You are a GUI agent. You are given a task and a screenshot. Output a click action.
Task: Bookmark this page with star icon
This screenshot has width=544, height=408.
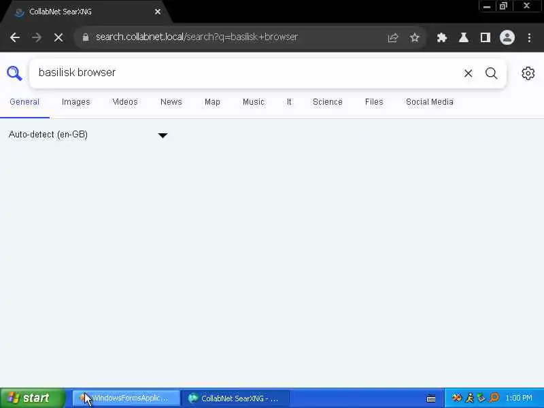414,37
